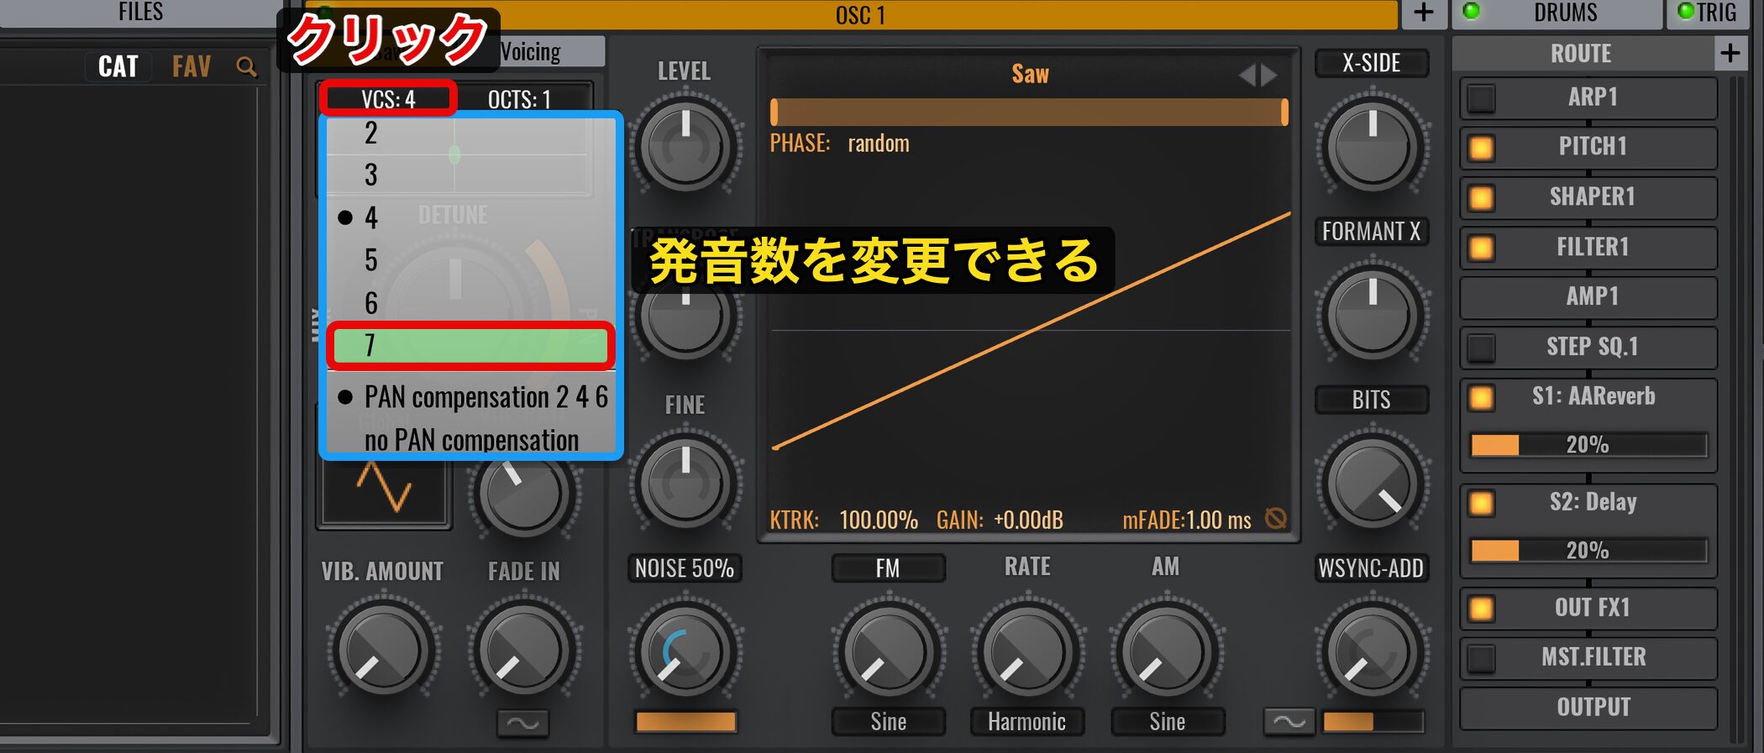Click the BITS knob
Screen dimensions: 1764x753
(x=1372, y=483)
